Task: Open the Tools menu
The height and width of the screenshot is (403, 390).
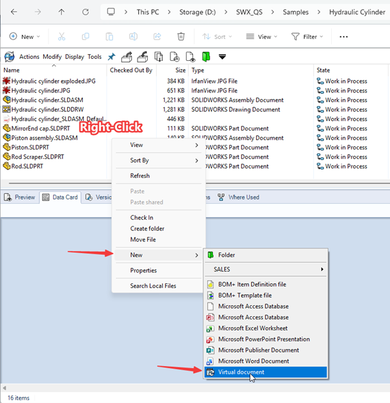Action: point(94,56)
